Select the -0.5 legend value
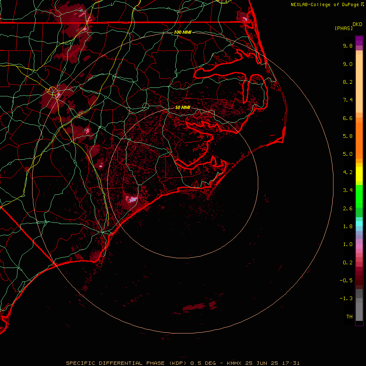366x366 pixels. (346, 281)
